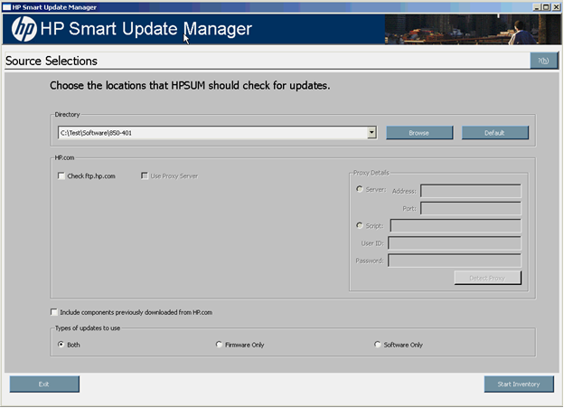The width and height of the screenshot is (564, 408).
Task: Click the HP logo icon
Action: coord(23,29)
